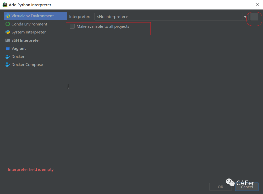Viewport: 263px width, 194px height.
Task: Click the Docker Compose whale icon
Action: [8, 64]
